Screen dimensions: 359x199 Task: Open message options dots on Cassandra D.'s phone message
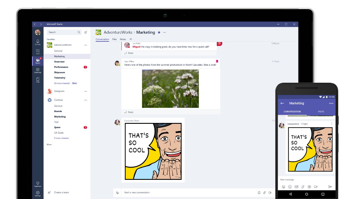[x=332, y=124]
